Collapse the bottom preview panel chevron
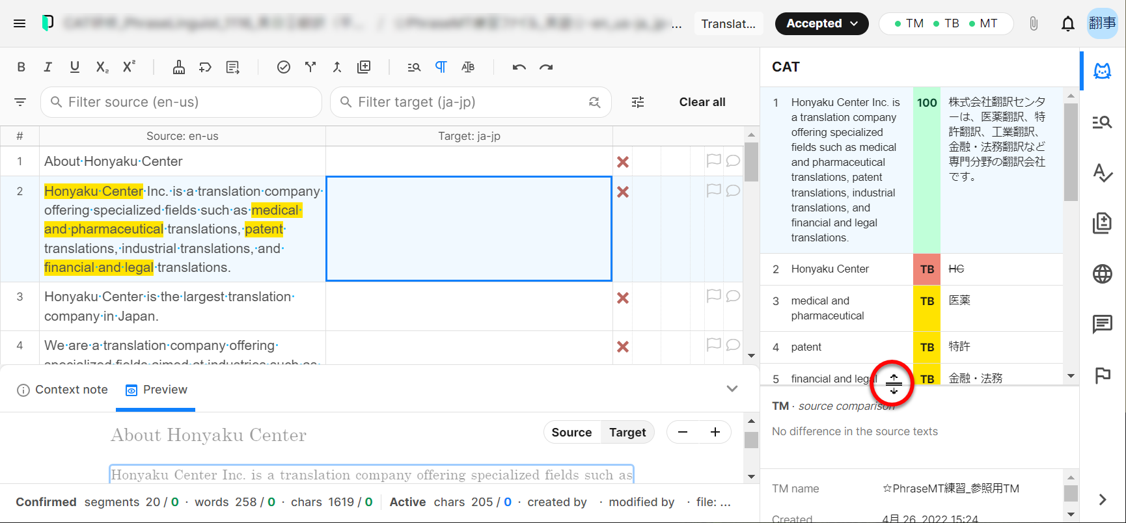The height and width of the screenshot is (523, 1126). coord(732,389)
